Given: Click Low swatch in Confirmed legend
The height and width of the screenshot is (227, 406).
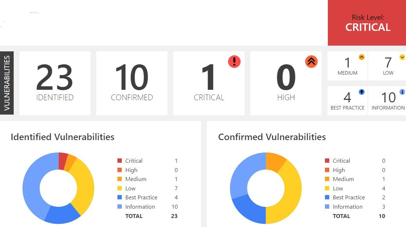Looking at the screenshot, I should [x=327, y=188].
